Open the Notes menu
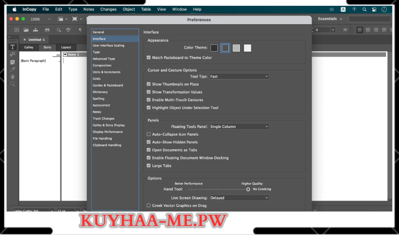The width and height of the screenshot is (399, 235). pos(88,9)
